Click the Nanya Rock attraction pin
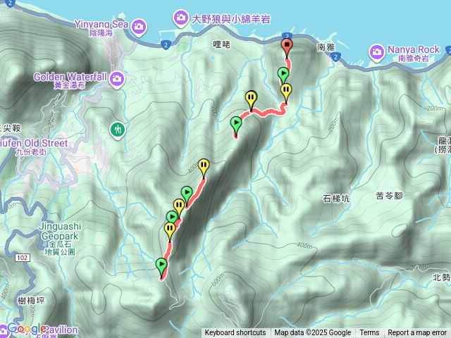Image resolution: width=451 pixels, height=338 pixels. point(376,53)
